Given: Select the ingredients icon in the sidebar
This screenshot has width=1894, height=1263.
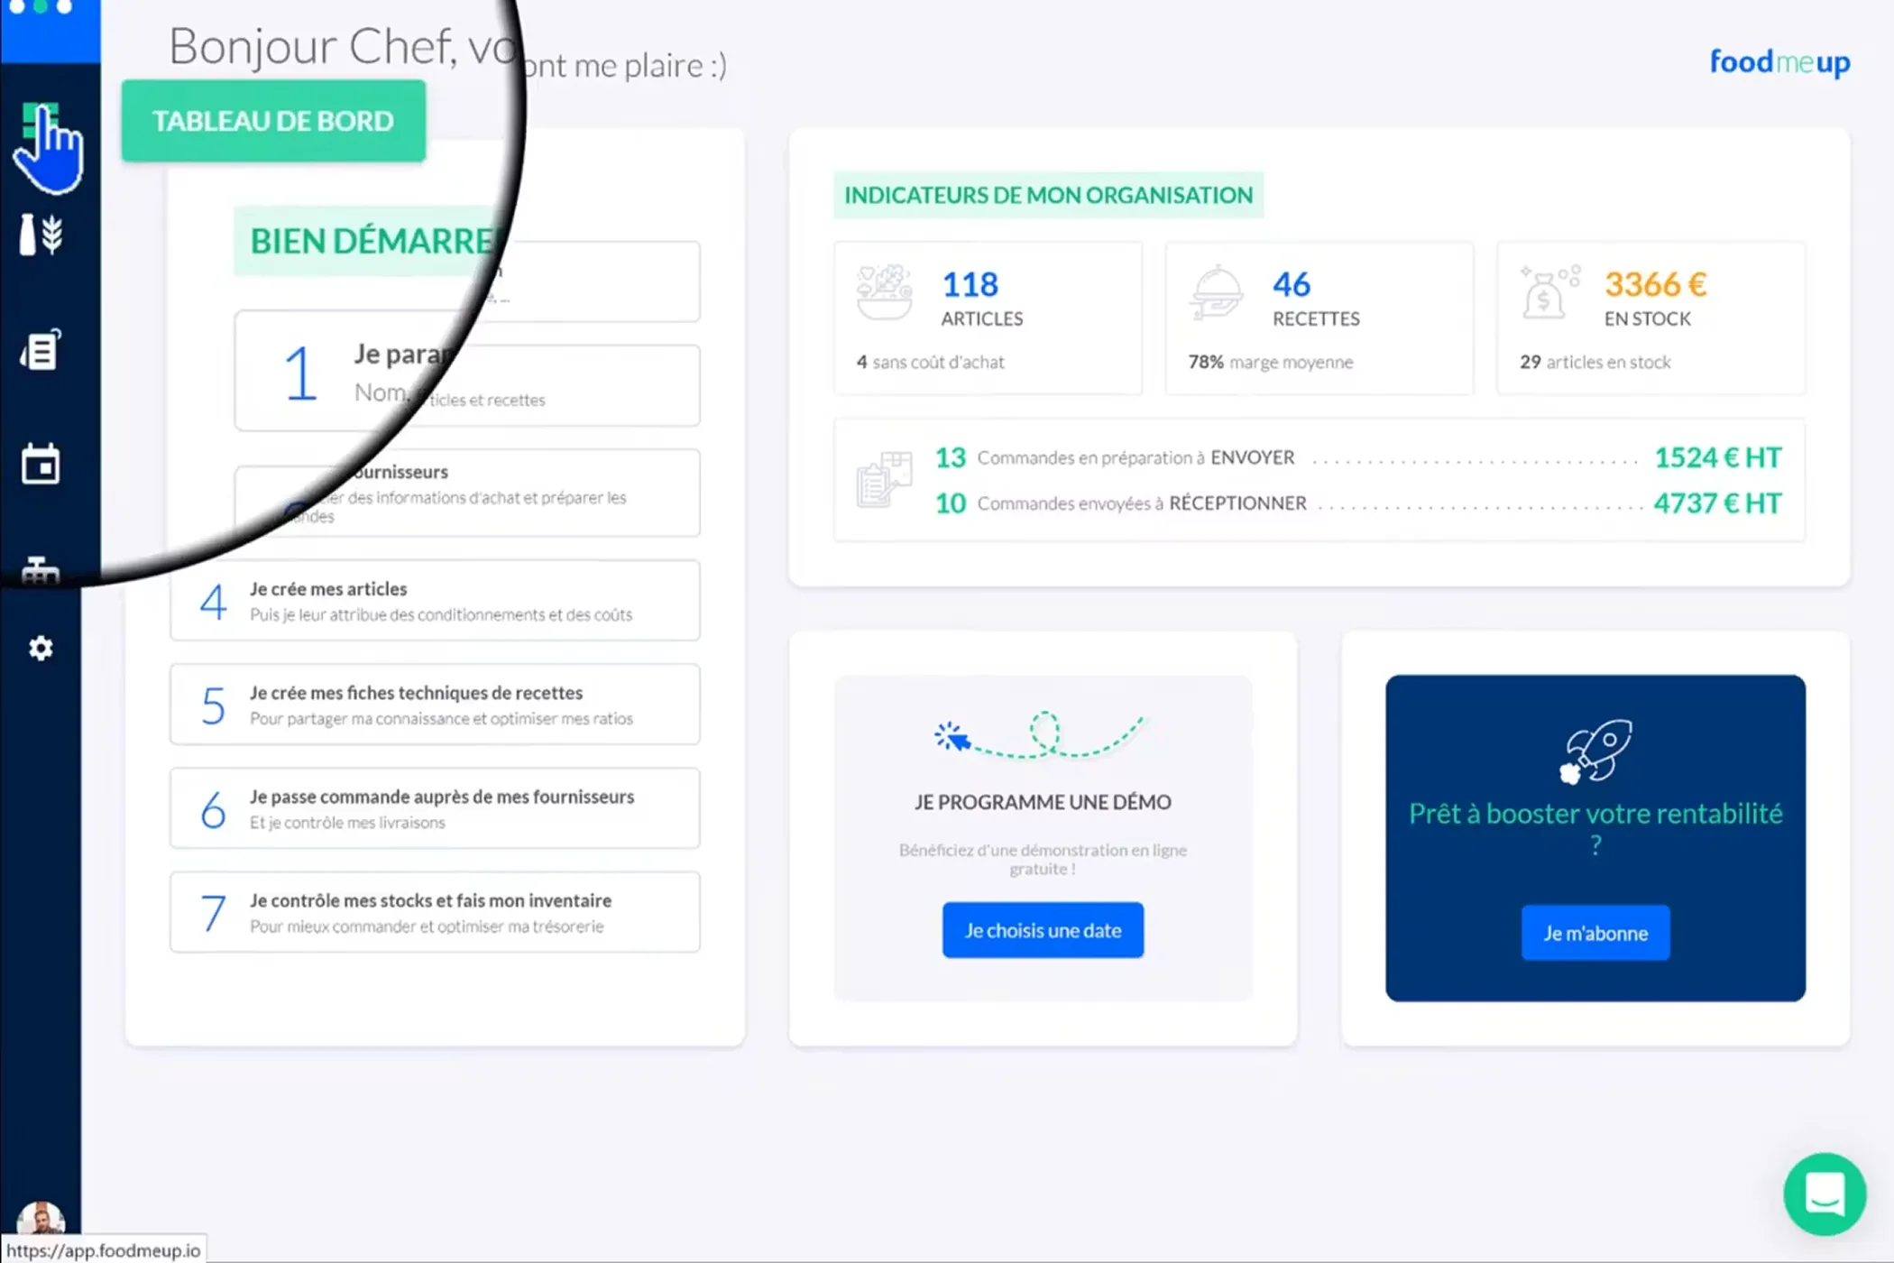Looking at the screenshot, I should [x=42, y=233].
